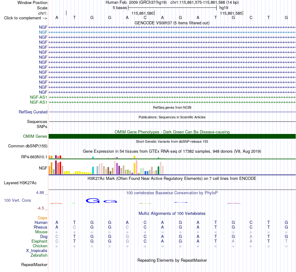
Task: Click 'Short Genetic Variants from dbSNP release 155'
Action: point(172,141)
